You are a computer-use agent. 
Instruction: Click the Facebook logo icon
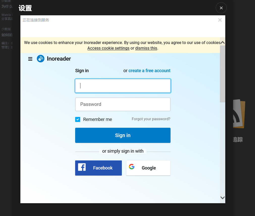click(x=82, y=167)
